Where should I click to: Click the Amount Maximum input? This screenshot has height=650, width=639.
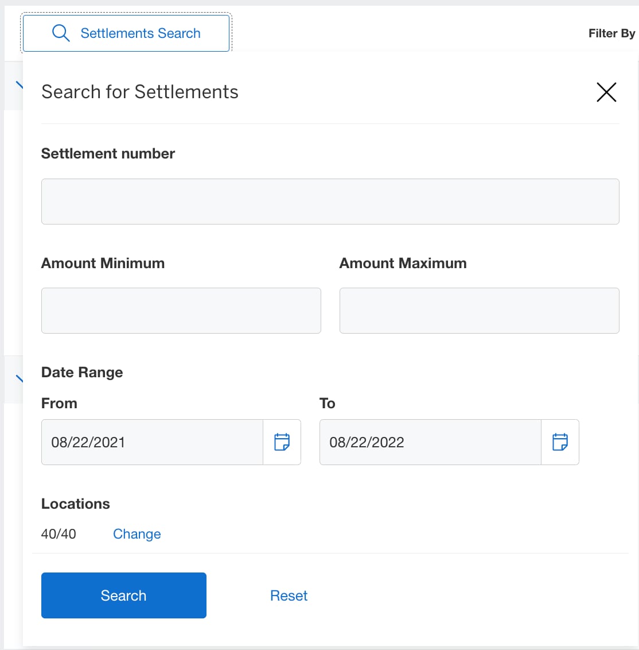click(479, 310)
